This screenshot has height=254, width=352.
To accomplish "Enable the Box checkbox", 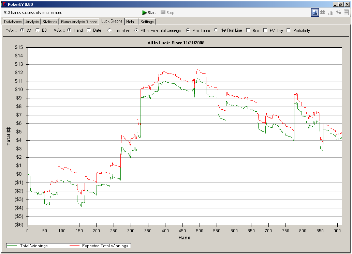I will [248, 30].
